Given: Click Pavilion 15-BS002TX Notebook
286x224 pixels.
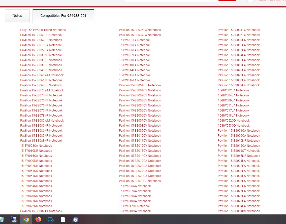Looking at the screenshot, I should pyautogui.click(x=41, y=211).
